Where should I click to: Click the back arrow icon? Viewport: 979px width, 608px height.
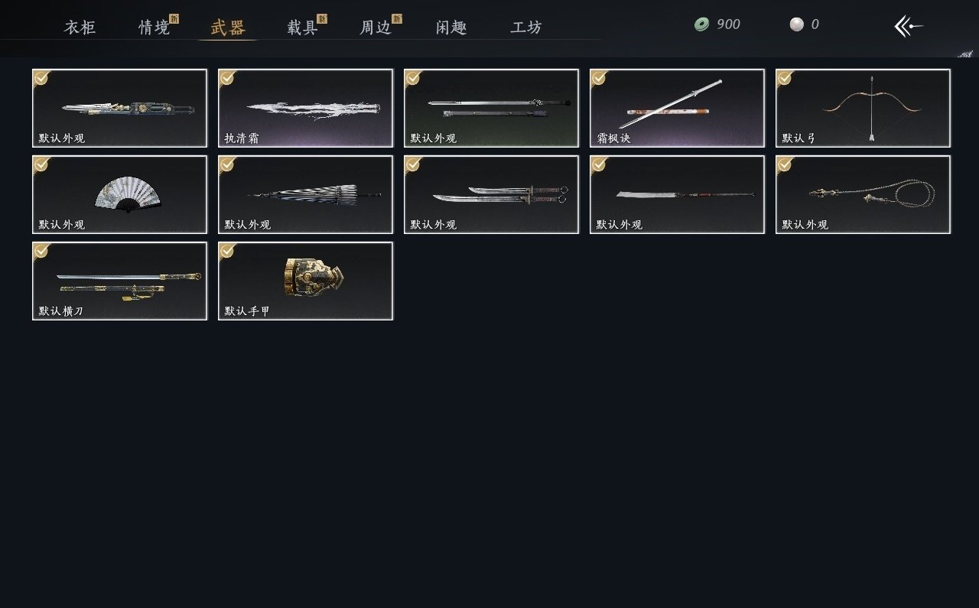(909, 26)
